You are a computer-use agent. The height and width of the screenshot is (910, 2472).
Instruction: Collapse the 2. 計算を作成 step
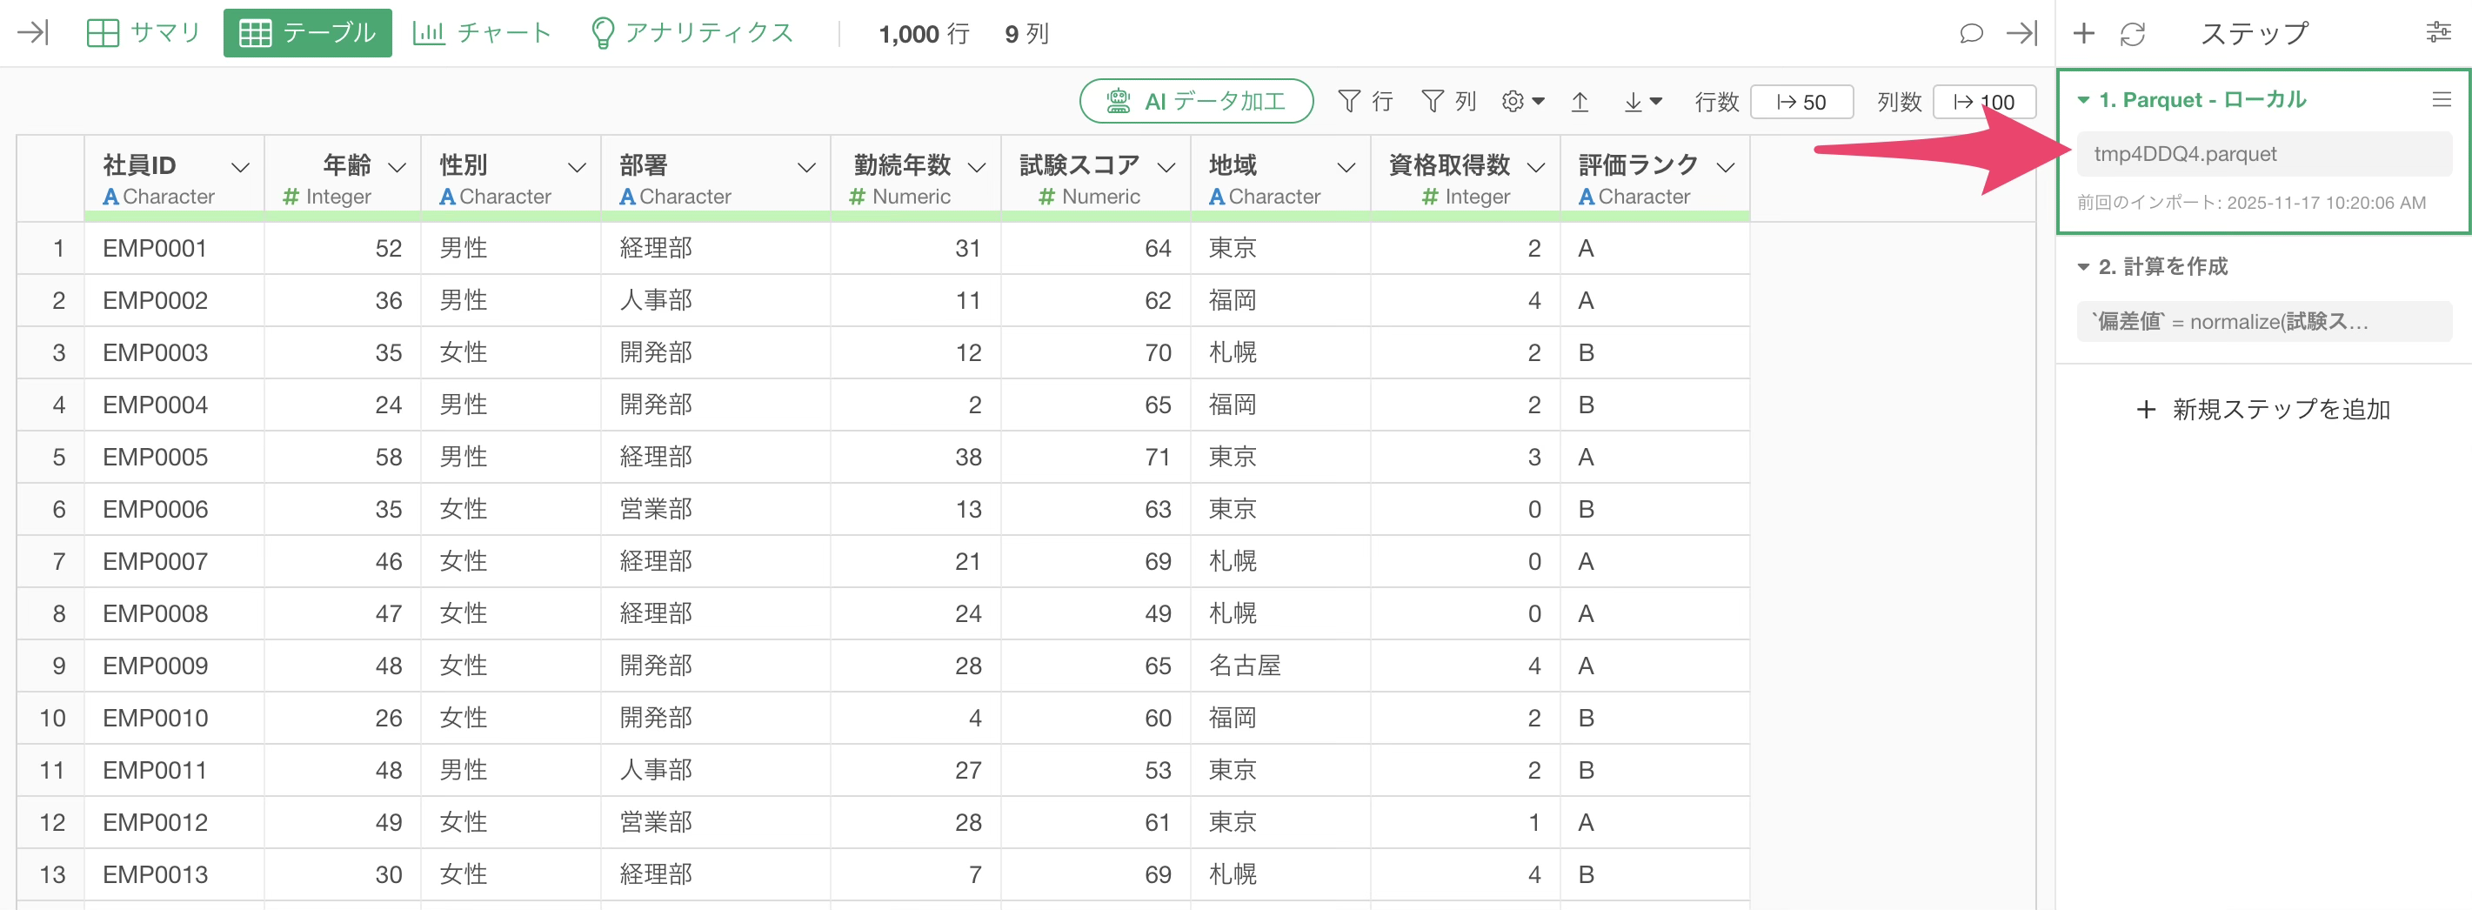tap(2083, 267)
